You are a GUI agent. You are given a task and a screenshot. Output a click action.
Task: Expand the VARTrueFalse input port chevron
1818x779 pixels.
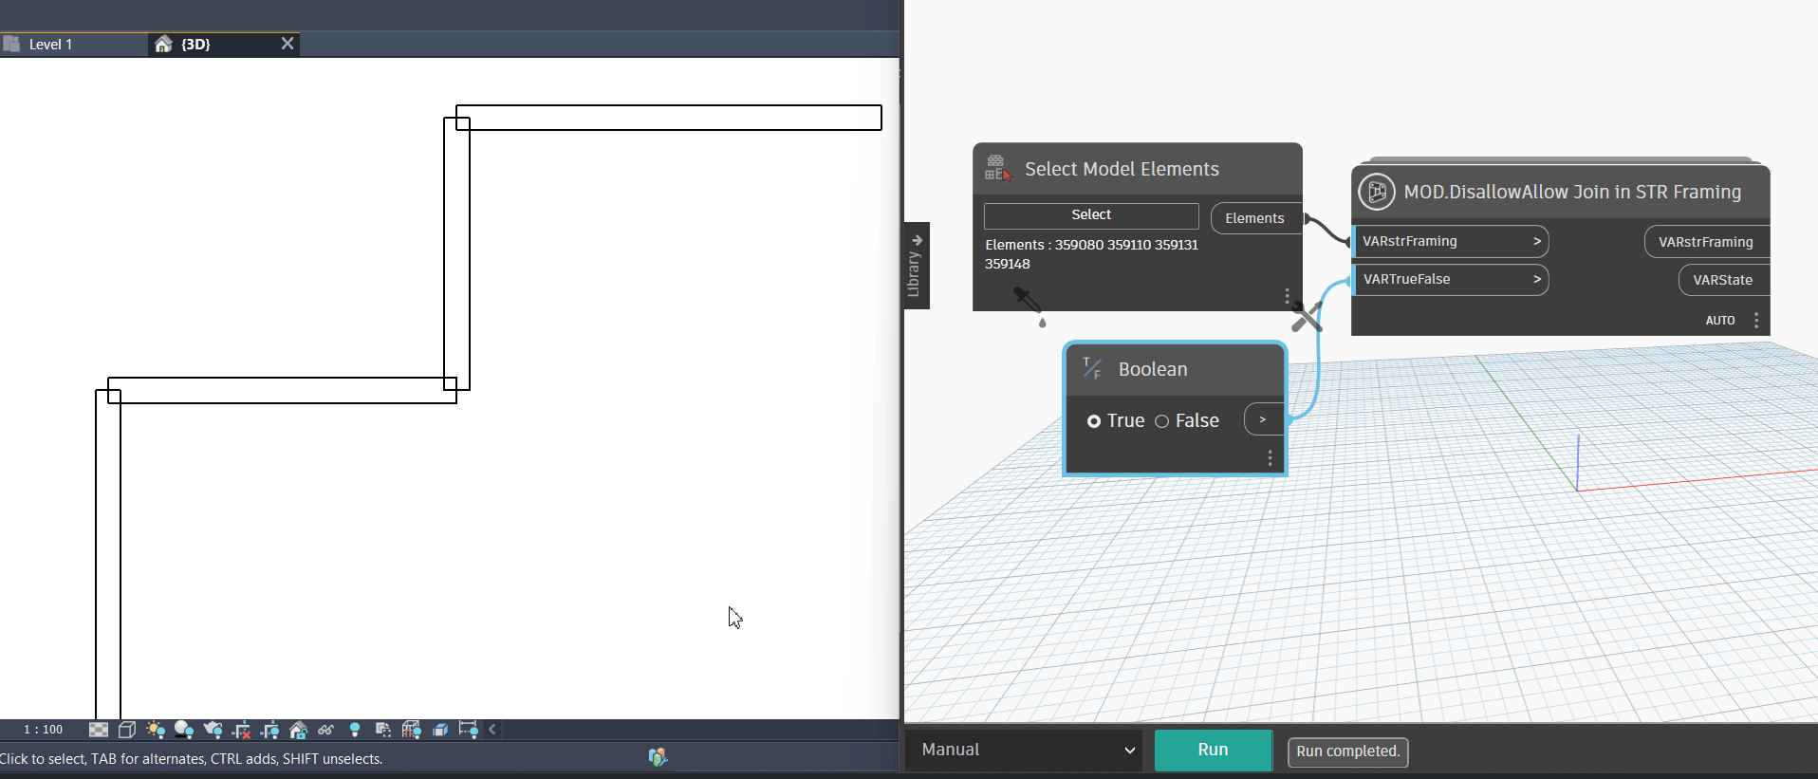point(1537,279)
